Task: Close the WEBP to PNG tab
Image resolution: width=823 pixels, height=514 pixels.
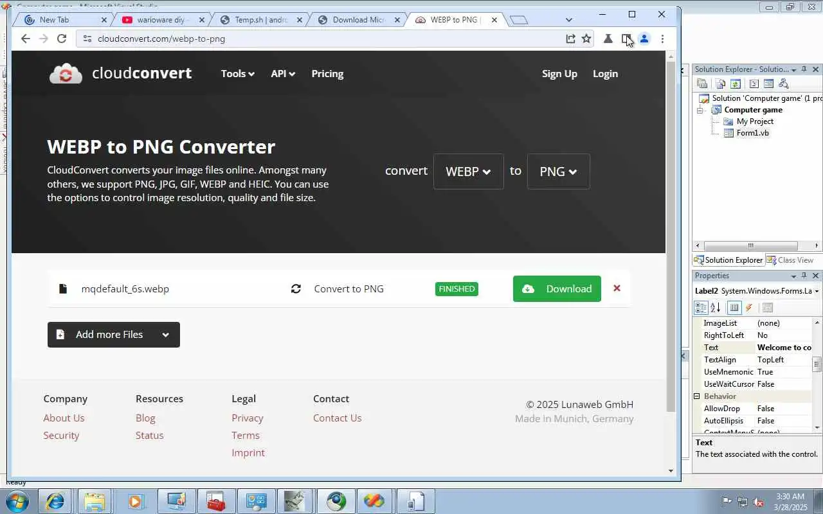Action: tap(494, 20)
